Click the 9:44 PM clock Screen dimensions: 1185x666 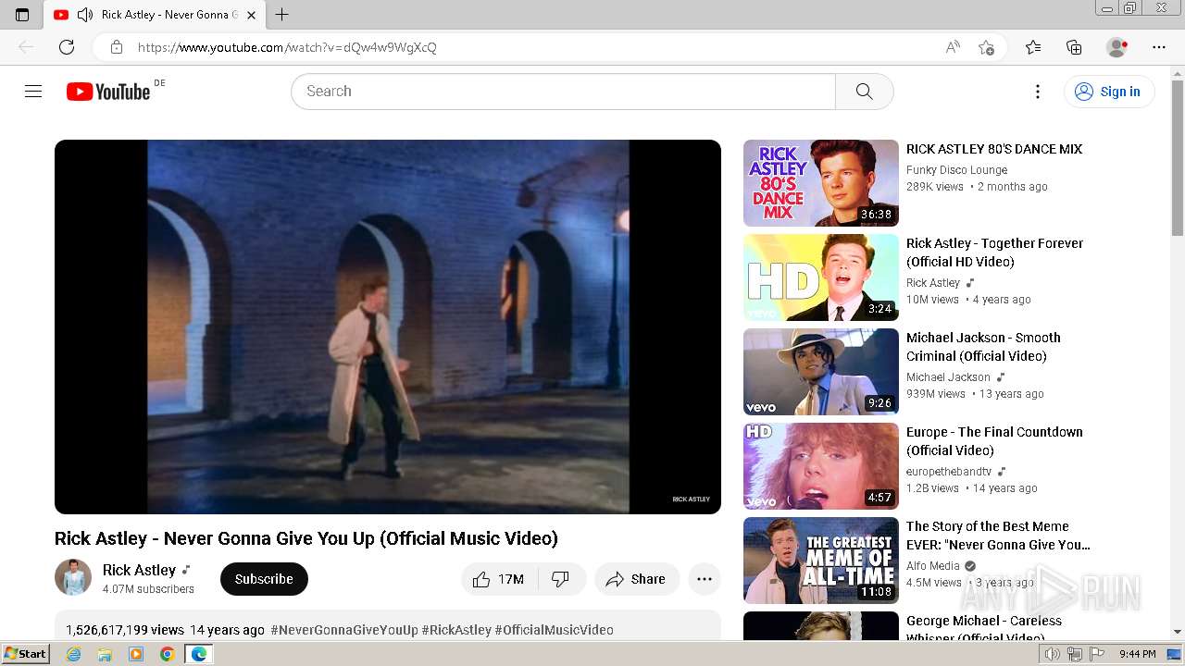1137,654
